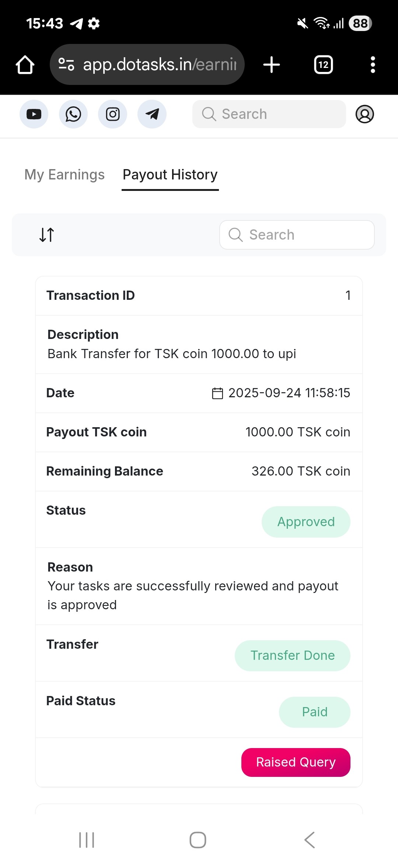398x864 pixels.
Task: Tap the browser home icon
Action: [x=25, y=65]
